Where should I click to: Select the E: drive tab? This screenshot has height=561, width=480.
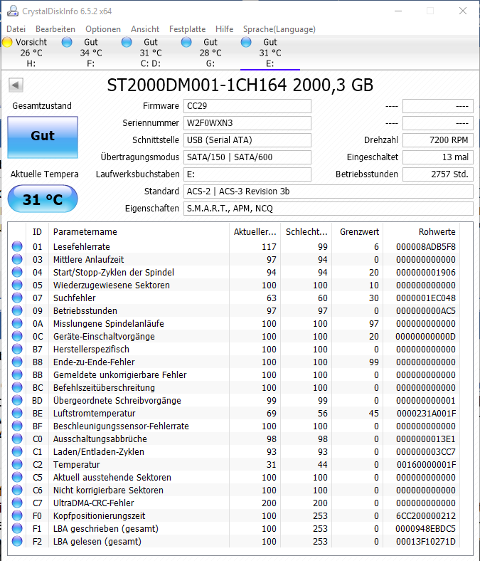(x=270, y=53)
